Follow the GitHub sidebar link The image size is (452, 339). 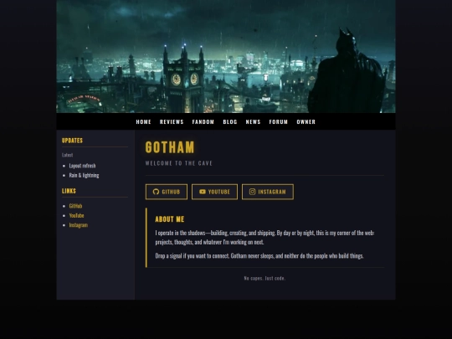(75, 206)
